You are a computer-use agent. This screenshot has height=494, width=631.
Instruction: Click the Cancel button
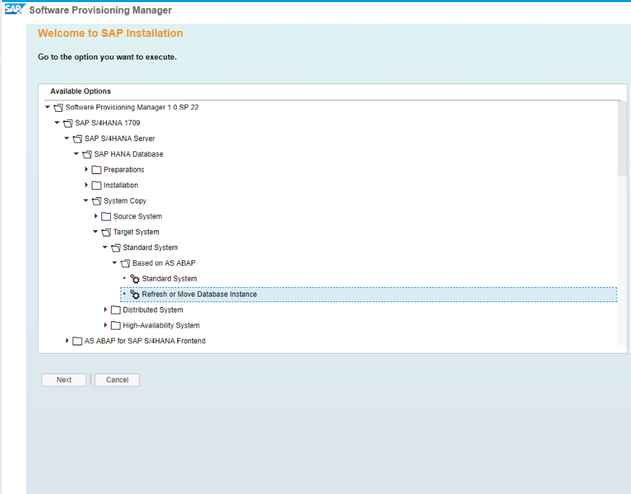pyautogui.click(x=116, y=380)
